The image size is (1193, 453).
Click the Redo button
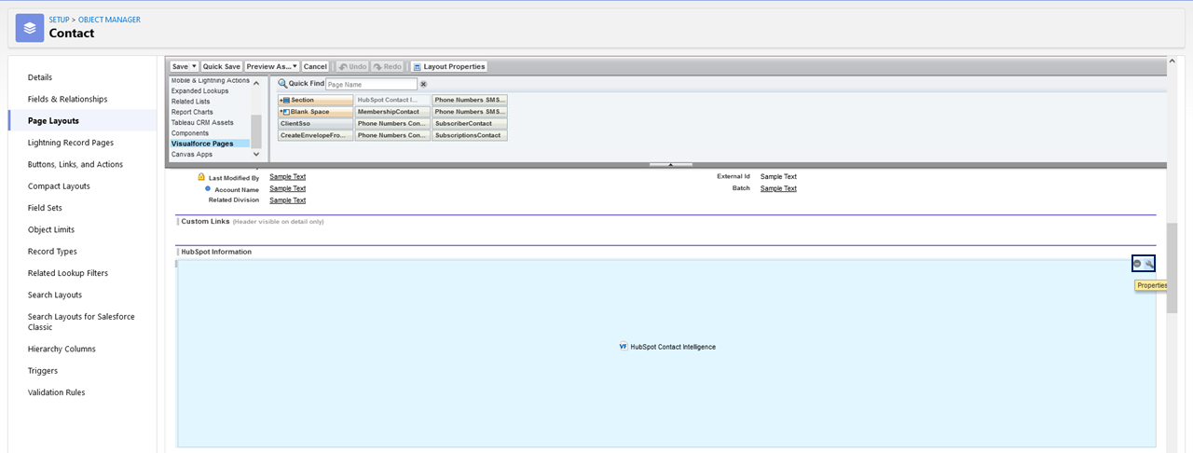point(387,67)
